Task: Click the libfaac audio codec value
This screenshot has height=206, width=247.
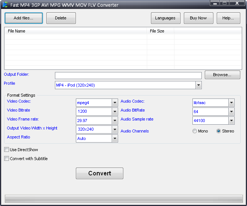Action: 200,103
